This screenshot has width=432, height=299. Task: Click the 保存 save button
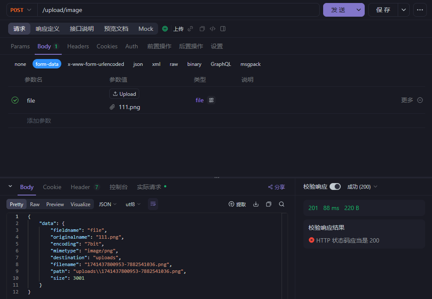[383, 10]
